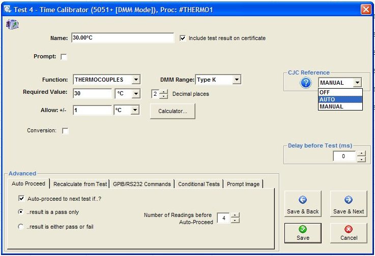The image size is (375, 256).
Task: Uncheck Include test result on certificate
Action: pos(184,38)
